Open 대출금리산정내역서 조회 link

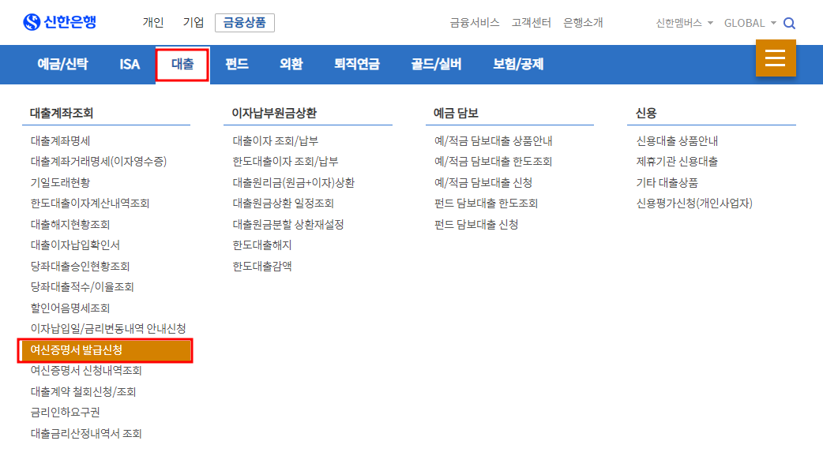(86, 434)
